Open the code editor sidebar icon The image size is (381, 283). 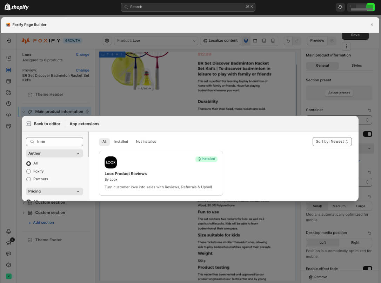(9, 115)
